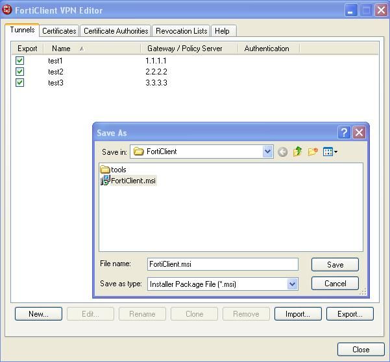This screenshot has width=390, height=362.
Task: Go up one folder level in Save As
Action: point(297,152)
